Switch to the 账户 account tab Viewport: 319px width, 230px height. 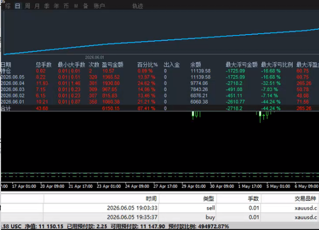tap(99, 6)
